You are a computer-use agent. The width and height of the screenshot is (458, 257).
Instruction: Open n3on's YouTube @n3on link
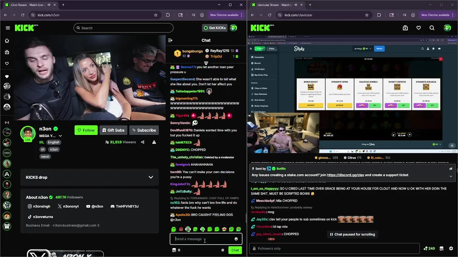point(94,206)
